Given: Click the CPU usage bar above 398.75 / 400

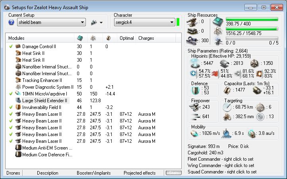Looking at the screenshot, I should [x=252, y=19].
